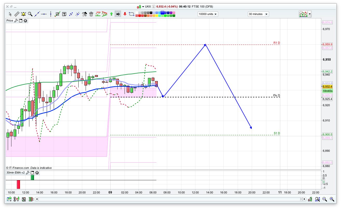
Task: Select the ruler measurement tool
Action: [17, 14]
